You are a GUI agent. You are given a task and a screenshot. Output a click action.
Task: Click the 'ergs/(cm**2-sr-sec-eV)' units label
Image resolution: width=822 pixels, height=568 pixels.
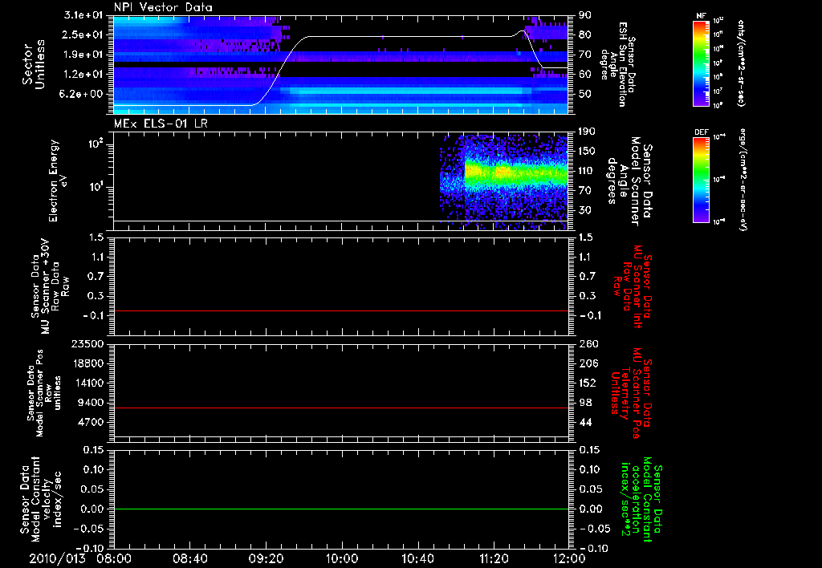pyautogui.click(x=743, y=180)
